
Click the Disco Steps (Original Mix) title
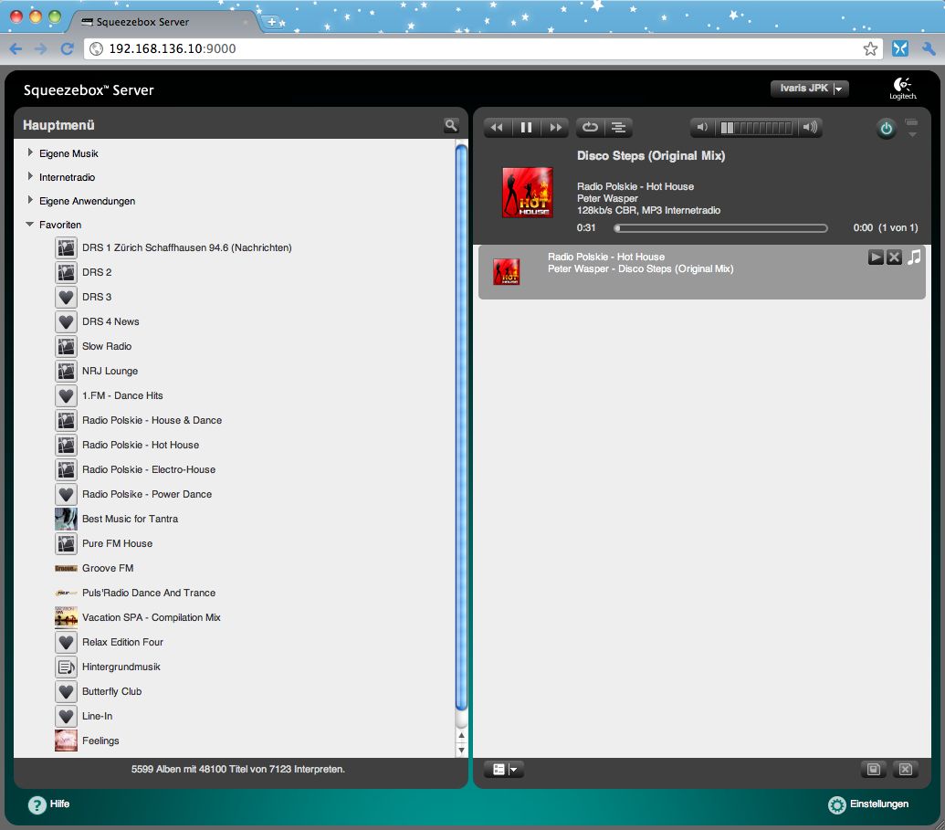tap(651, 155)
